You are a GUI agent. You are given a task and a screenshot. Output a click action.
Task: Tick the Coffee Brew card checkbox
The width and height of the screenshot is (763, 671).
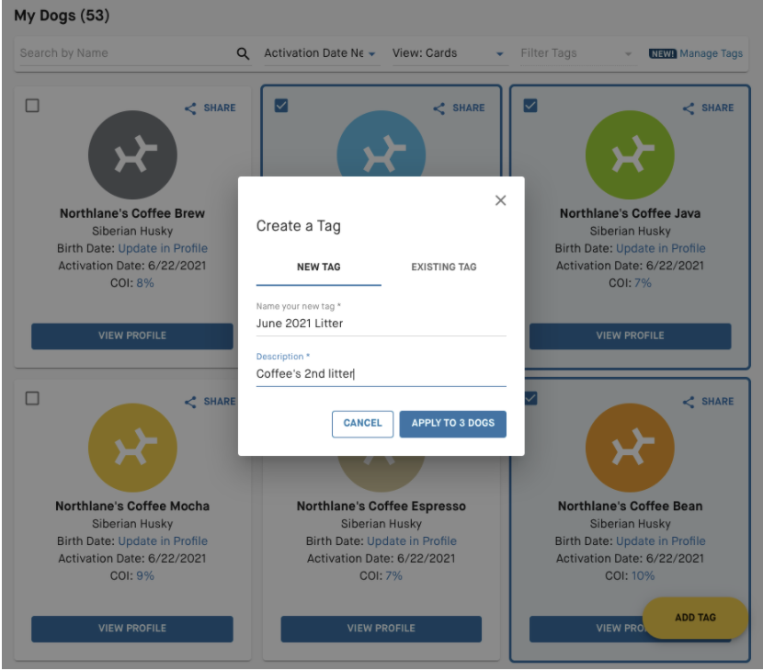click(32, 106)
